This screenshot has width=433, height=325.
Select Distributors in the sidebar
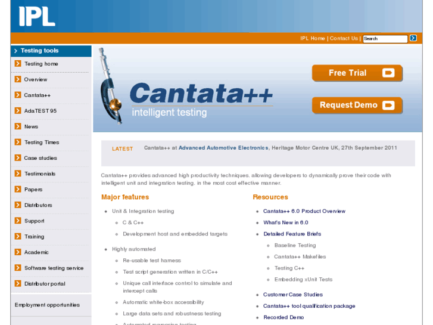pos(38,205)
